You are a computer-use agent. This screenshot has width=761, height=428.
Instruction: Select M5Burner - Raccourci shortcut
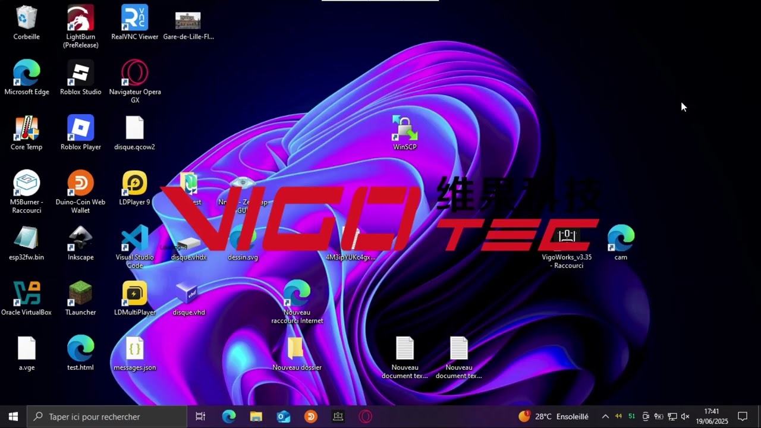pos(27,192)
